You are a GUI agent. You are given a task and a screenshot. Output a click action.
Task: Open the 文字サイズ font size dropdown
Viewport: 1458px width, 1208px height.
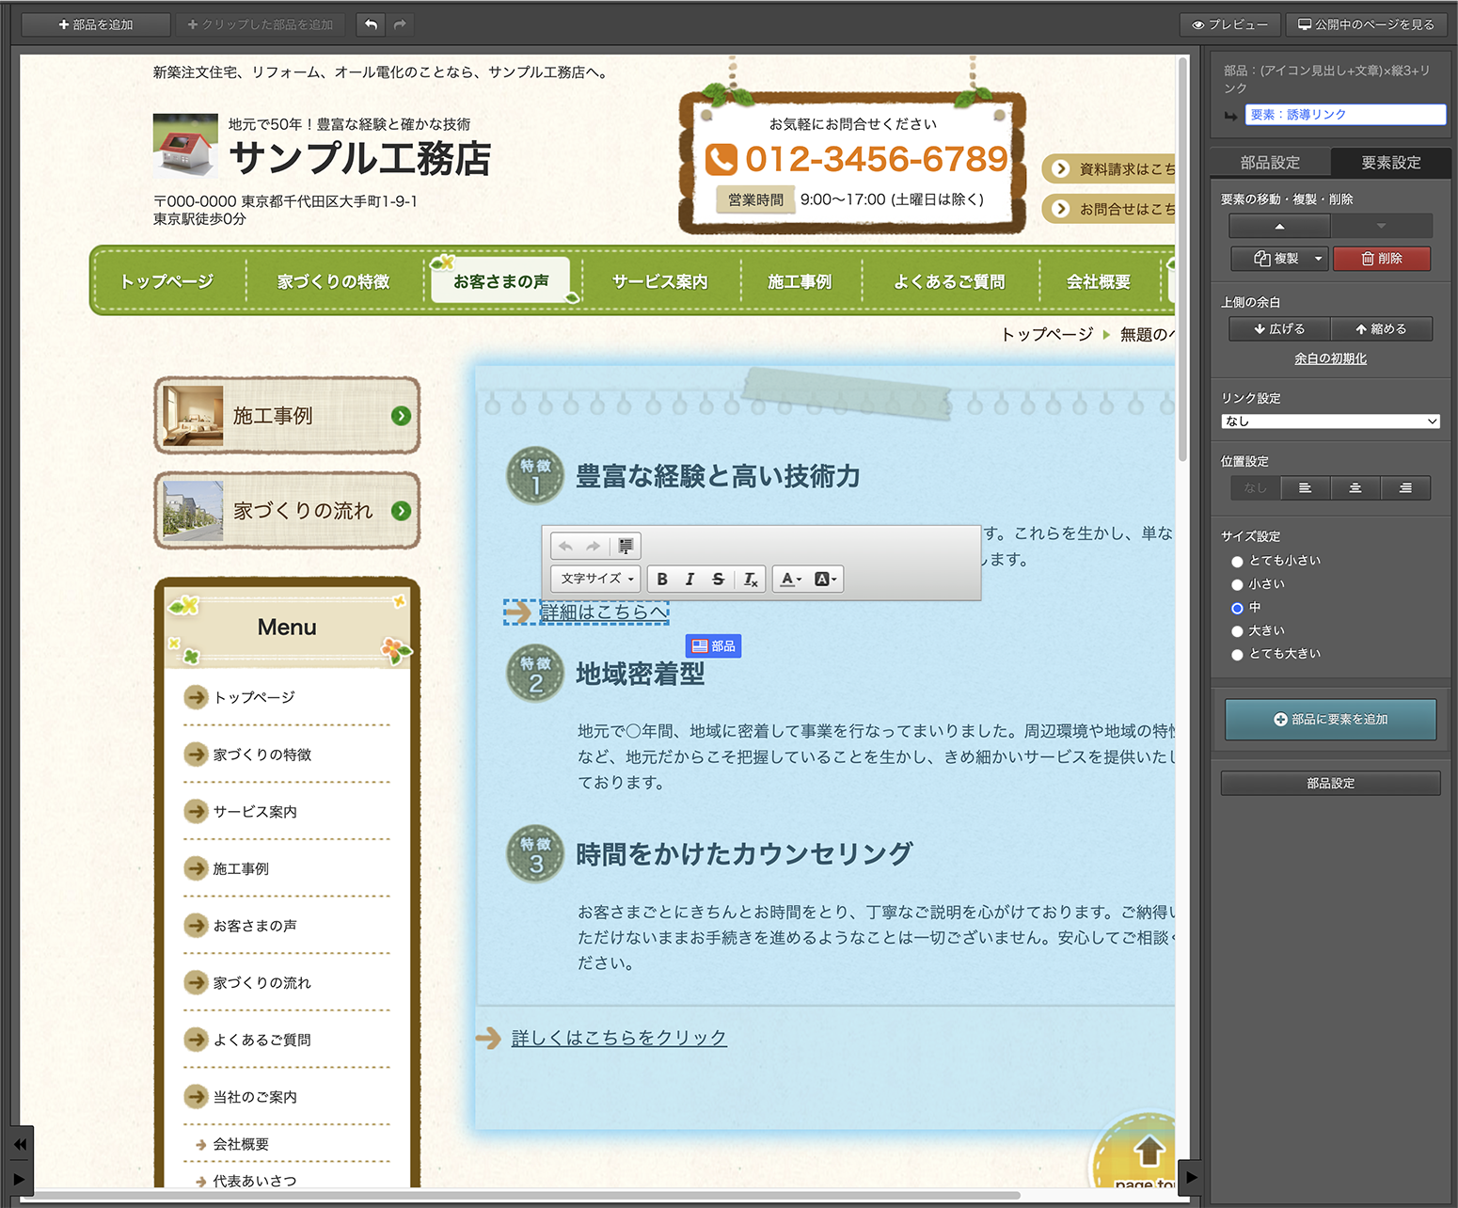coord(596,579)
